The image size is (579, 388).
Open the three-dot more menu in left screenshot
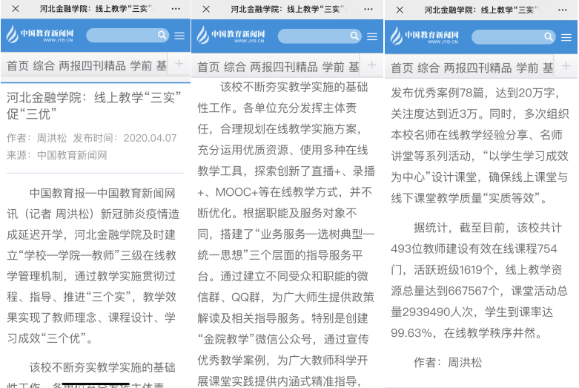(176, 8)
